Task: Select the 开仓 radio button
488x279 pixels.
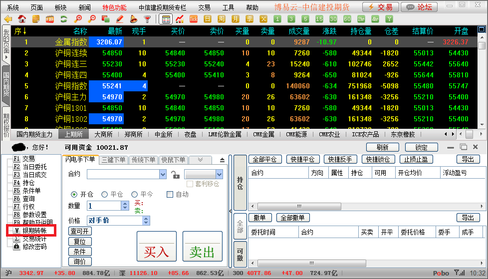Action: [74, 194]
